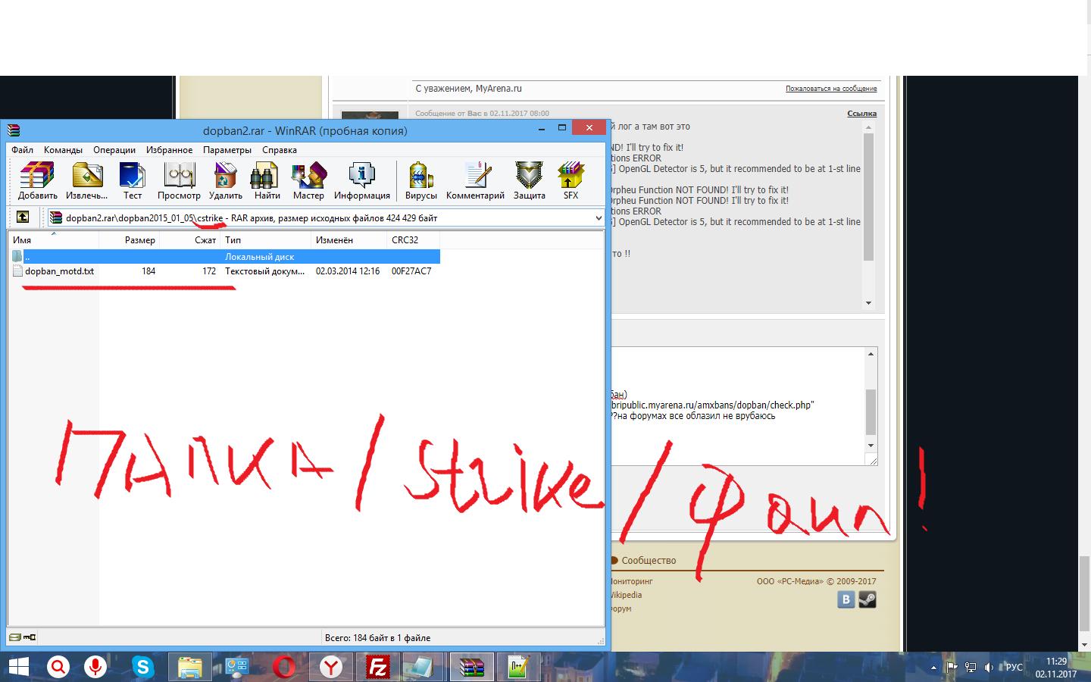1091x682 pixels.
Task: Open Skype from the taskbar
Action: coord(142,668)
